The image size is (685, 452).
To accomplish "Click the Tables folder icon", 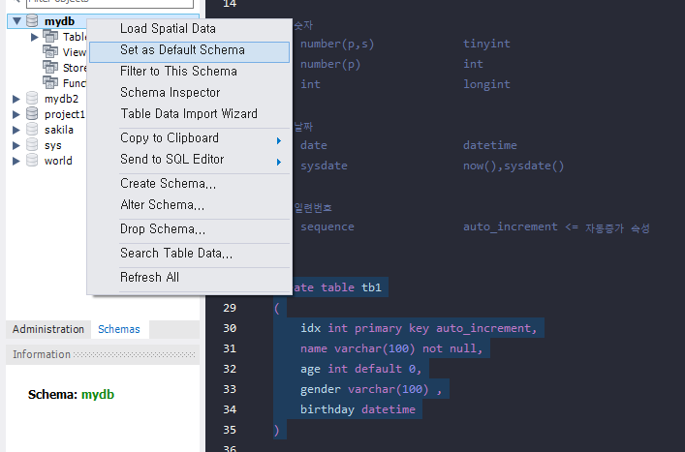I will coord(50,36).
